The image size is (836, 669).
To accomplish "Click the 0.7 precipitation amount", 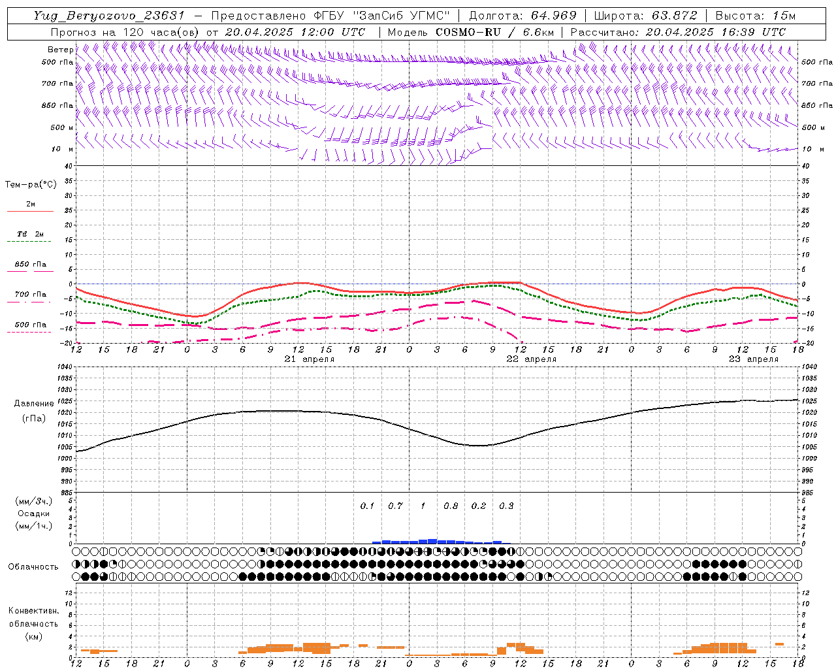I will click(x=395, y=506).
